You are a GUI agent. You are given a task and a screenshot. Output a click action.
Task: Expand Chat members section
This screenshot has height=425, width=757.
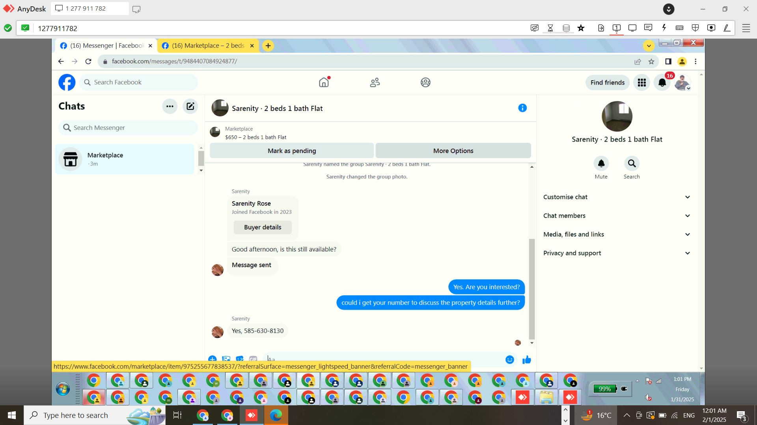[617, 216]
